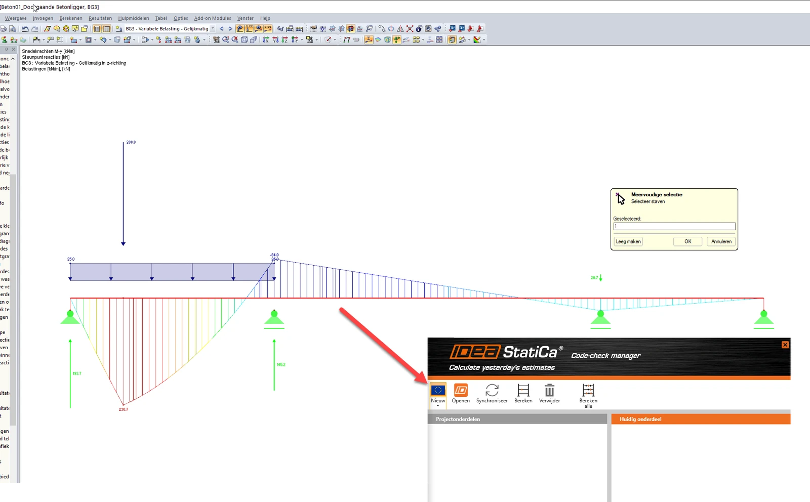810x502 pixels.
Task: Click the Annuleren button
Action: [721, 241]
